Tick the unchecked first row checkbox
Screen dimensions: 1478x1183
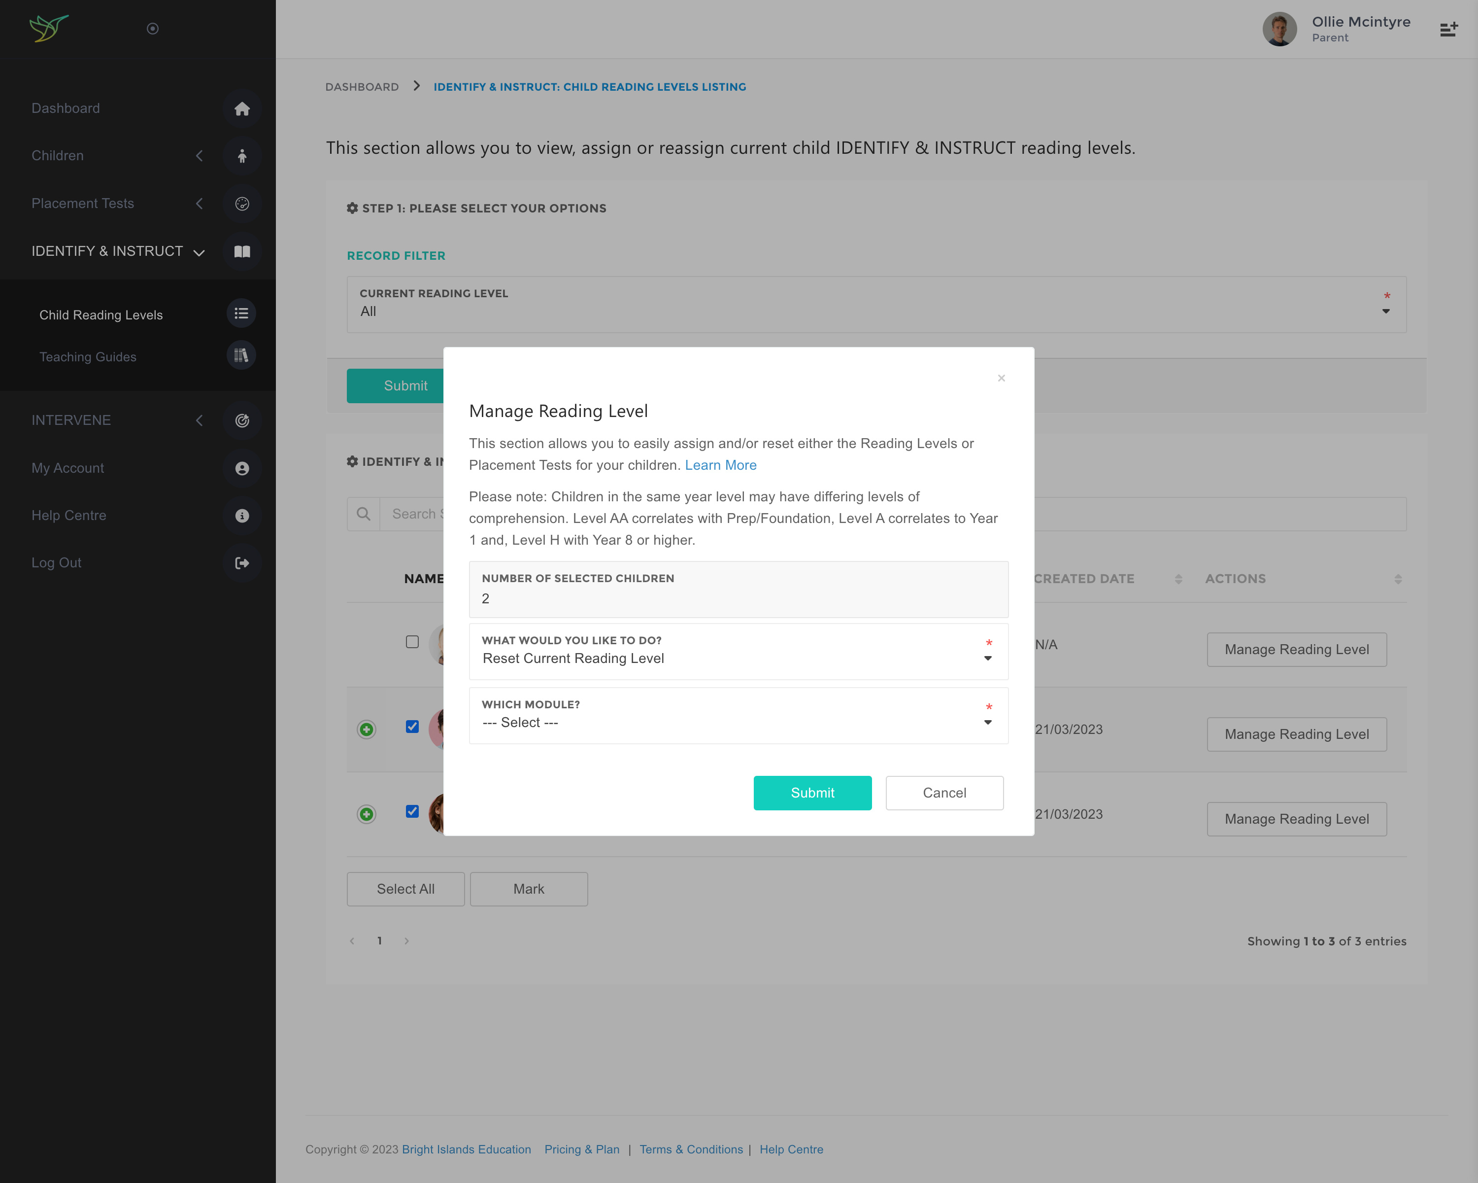pos(412,642)
